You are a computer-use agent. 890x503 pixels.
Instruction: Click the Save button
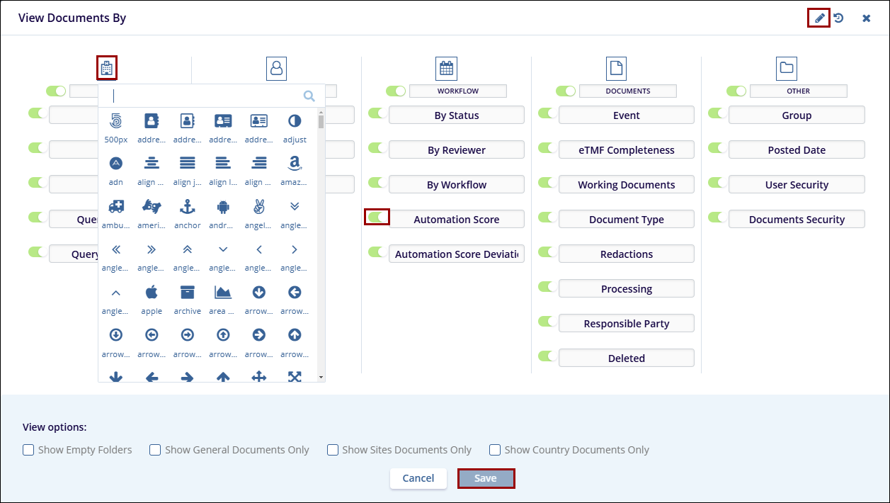coord(486,478)
